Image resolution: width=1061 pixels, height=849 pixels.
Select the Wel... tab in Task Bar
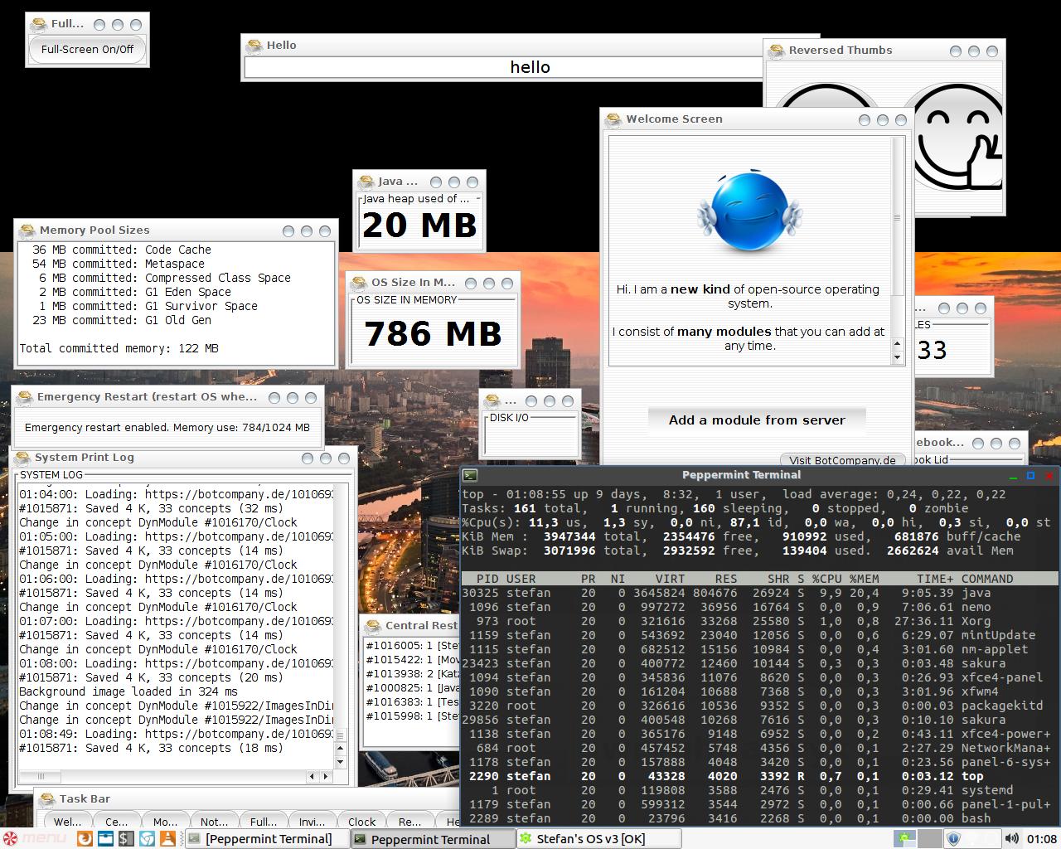(x=67, y=822)
